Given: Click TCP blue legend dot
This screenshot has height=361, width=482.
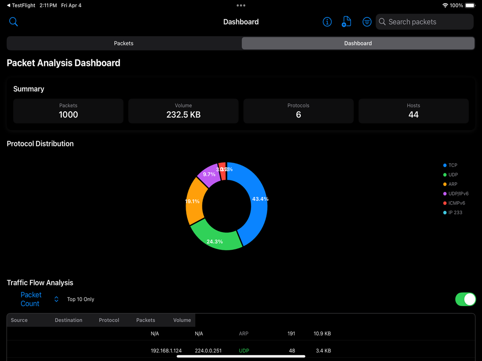Looking at the screenshot, I should [x=445, y=166].
